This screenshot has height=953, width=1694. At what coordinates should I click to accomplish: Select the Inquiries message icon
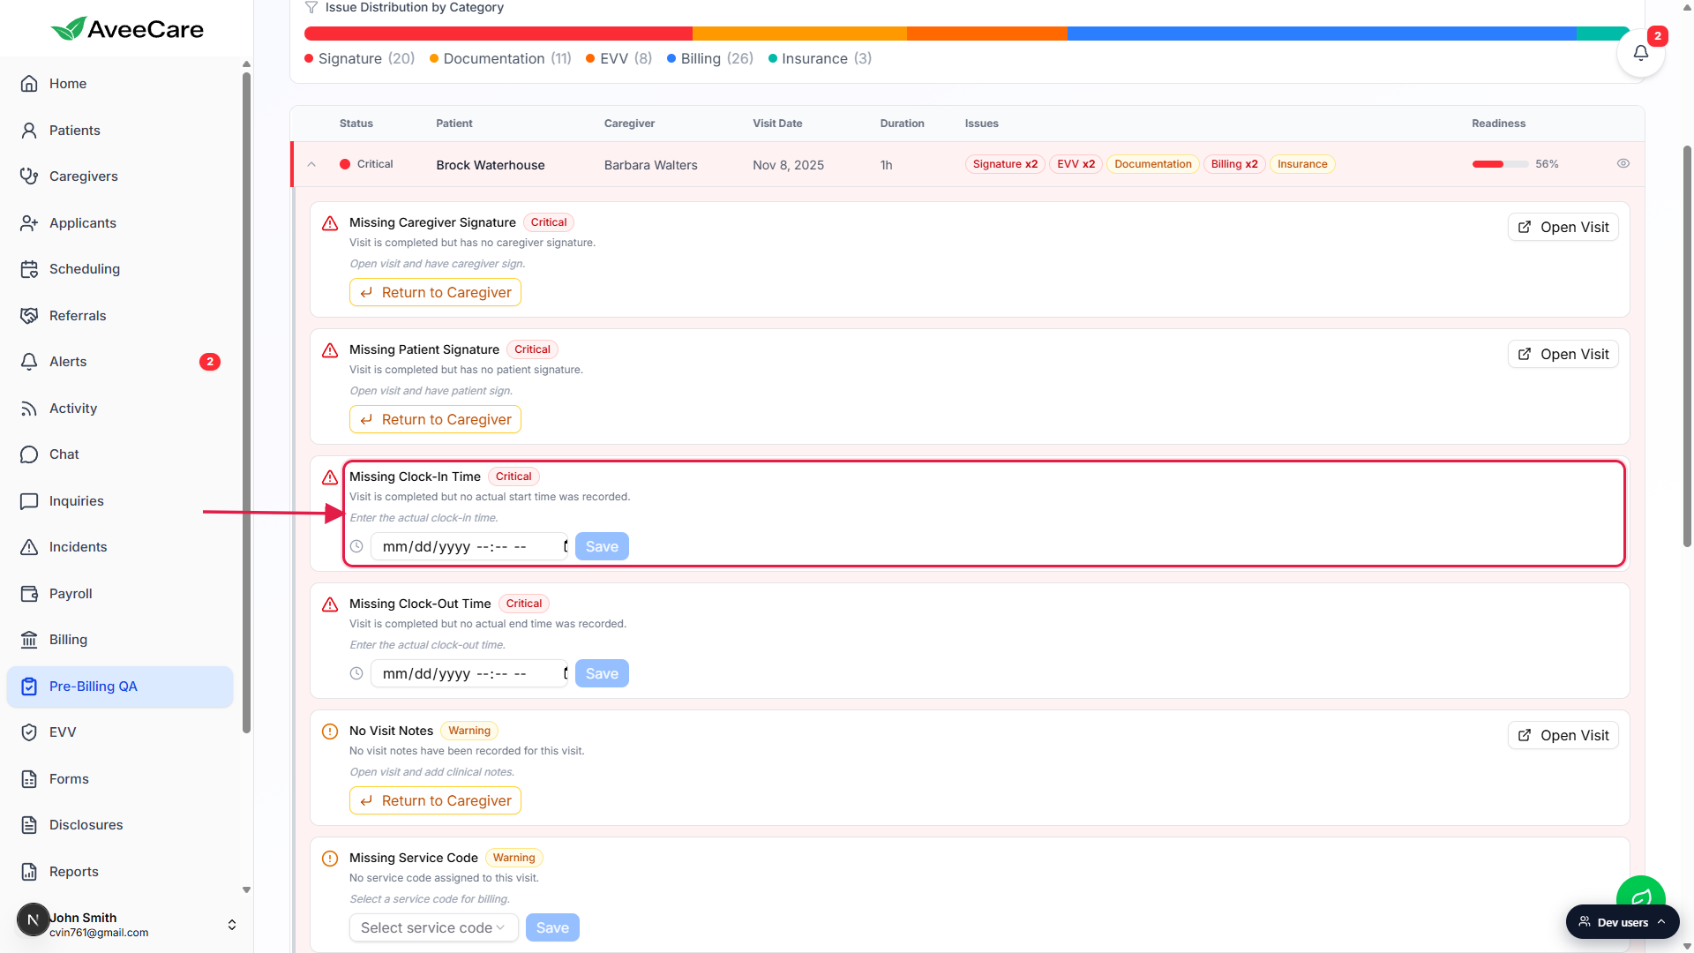[x=29, y=501]
